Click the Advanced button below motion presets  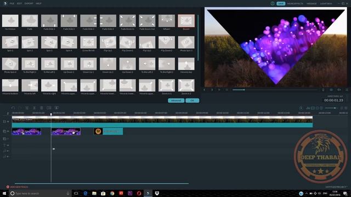click(176, 101)
